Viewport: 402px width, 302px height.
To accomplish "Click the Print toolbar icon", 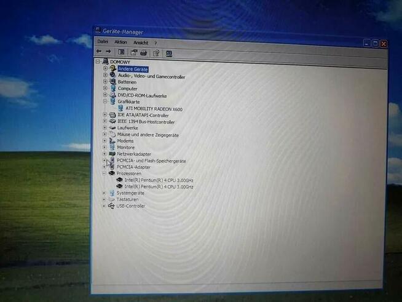I will (144, 53).
